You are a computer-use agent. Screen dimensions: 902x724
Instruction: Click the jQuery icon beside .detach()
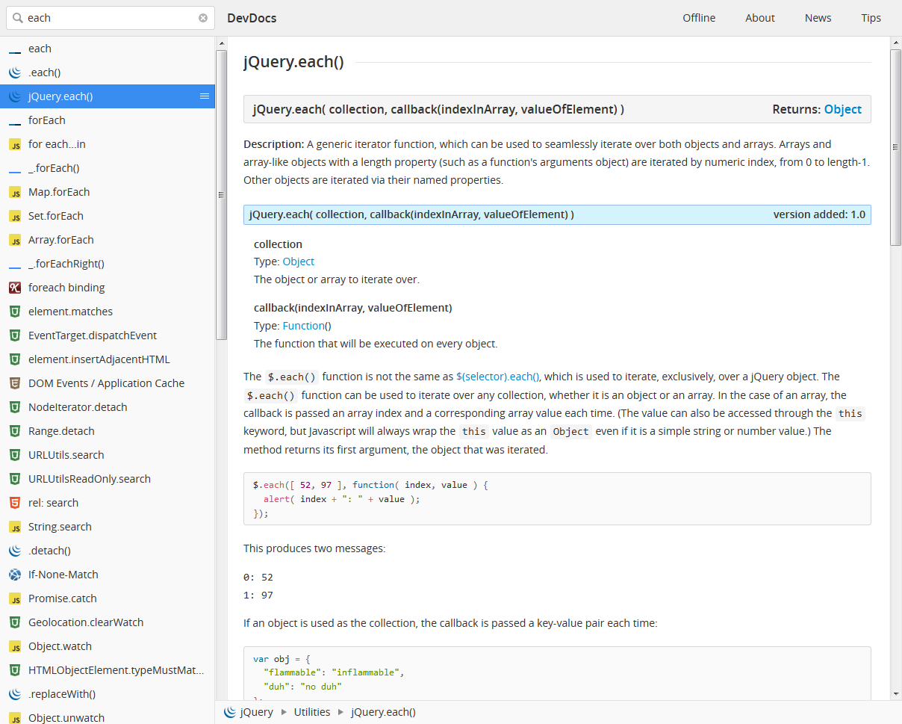15,551
